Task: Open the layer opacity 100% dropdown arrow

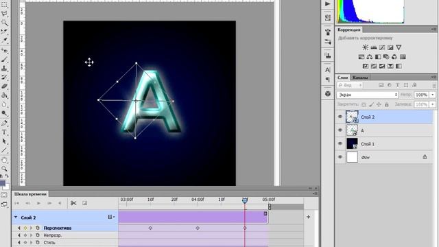Action: (433, 95)
